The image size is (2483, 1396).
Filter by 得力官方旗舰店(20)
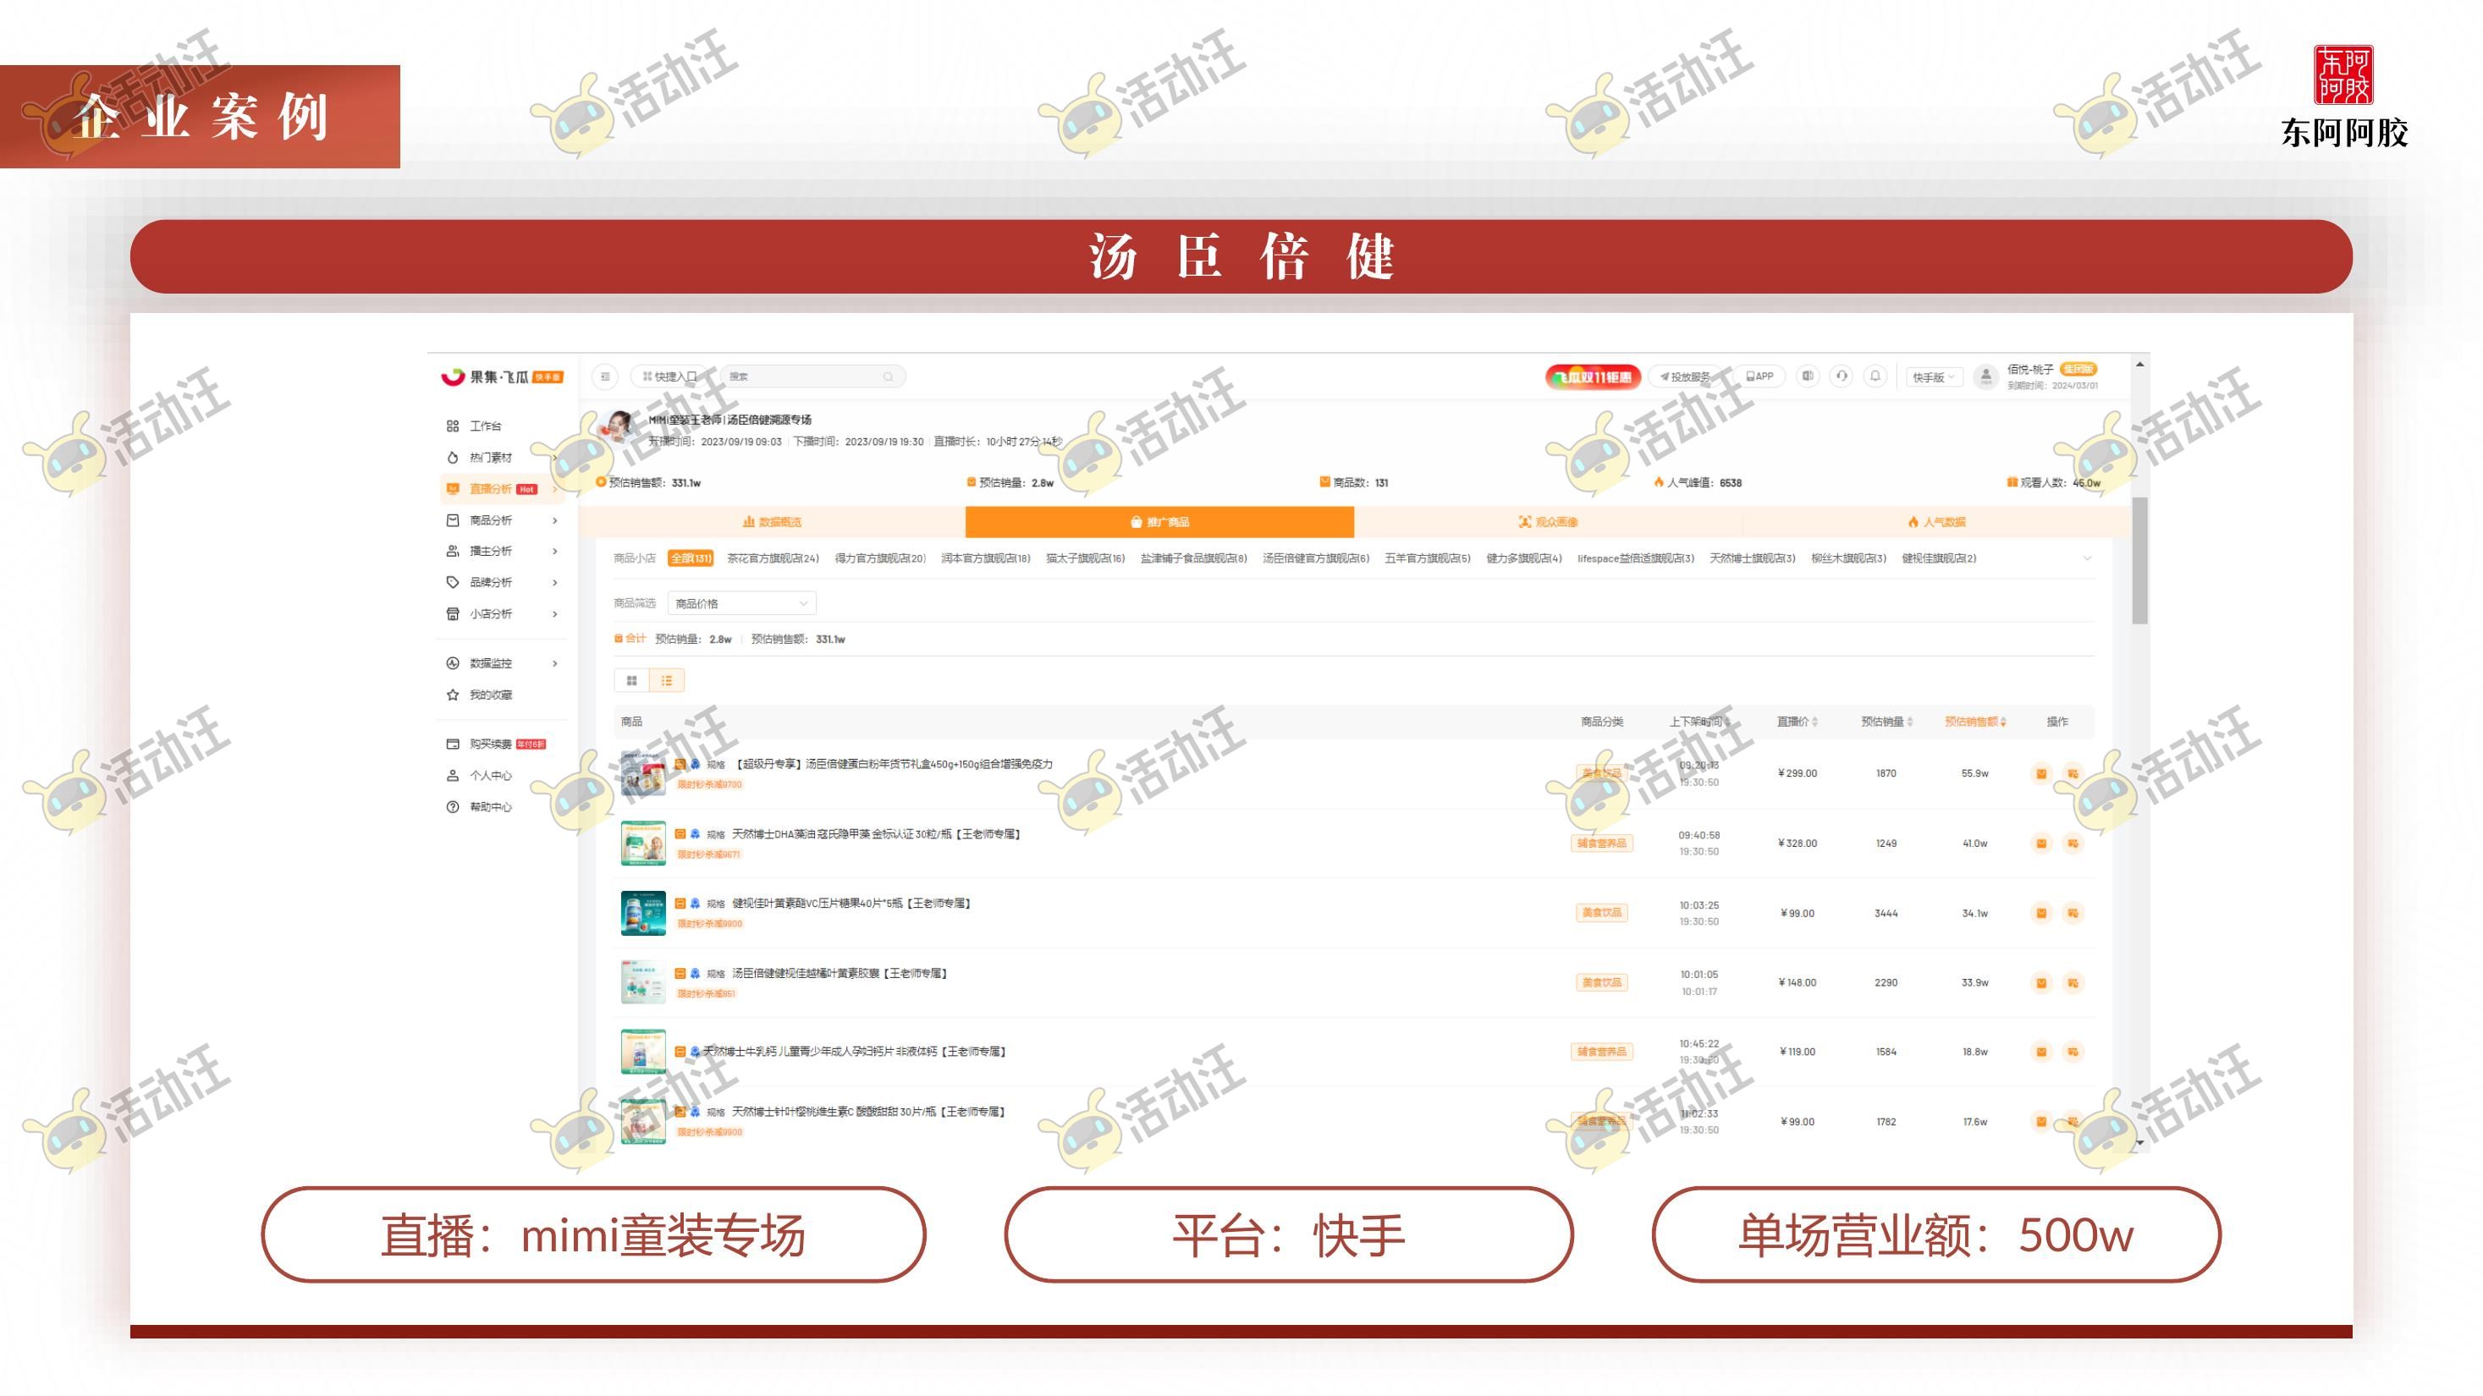click(x=880, y=558)
